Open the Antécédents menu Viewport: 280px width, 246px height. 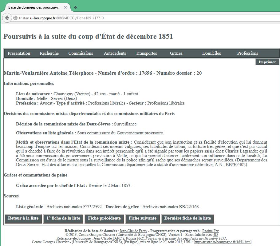(x=115, y=53)
